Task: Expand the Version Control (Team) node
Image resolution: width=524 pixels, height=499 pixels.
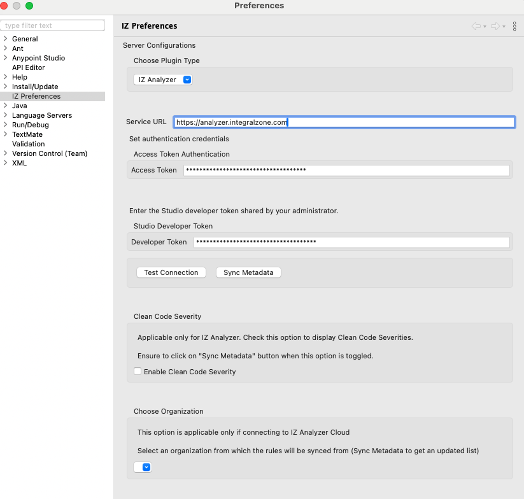Action: point(5,153)
